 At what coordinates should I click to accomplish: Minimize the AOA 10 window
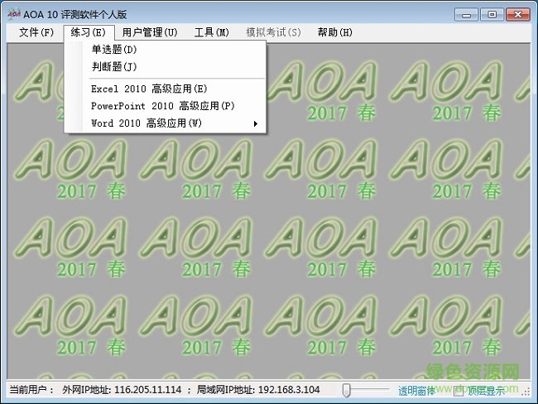coord(466,15)
